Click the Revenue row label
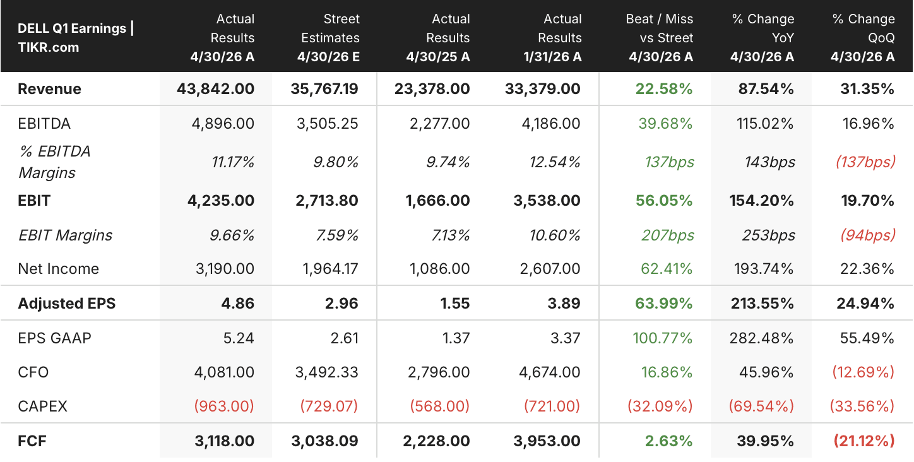This screenshot has height=462, width=914. (49, 89)
